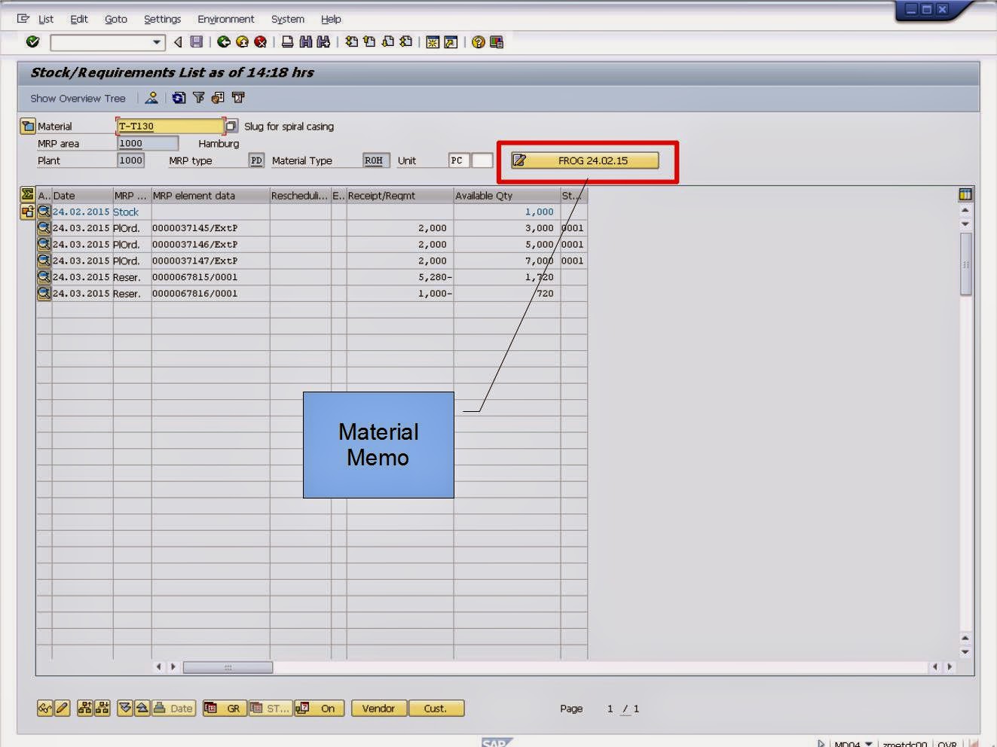Viewport: 997px width, 747px height.
Task: Click the pencil change element icon
Action: click(x=62, y=709)
